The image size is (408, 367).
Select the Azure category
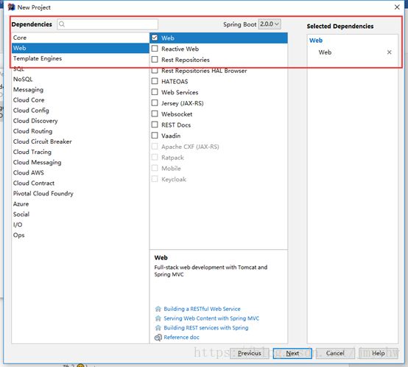80,204
